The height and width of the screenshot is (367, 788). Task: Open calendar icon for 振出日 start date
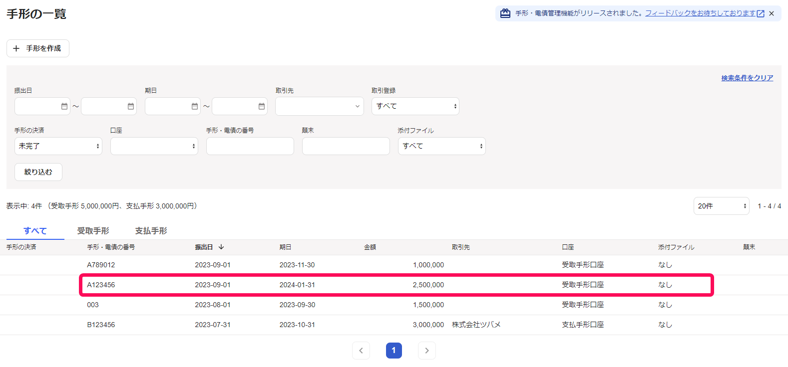click(x=64, y=106)
